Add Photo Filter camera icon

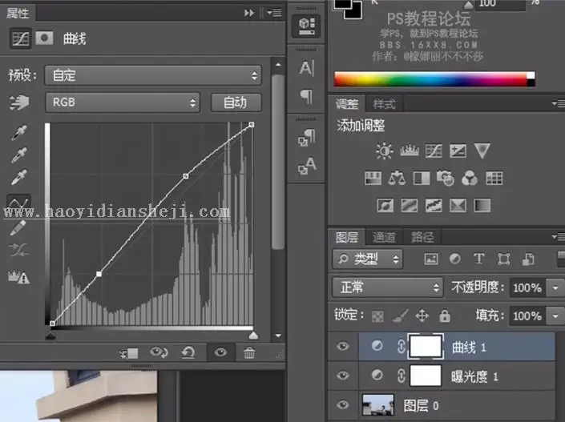pyautogui.click(x=446, y=178)
